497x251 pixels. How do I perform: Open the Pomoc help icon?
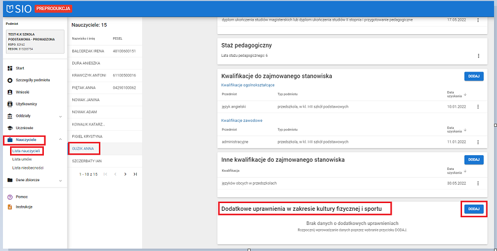(10, 197)
